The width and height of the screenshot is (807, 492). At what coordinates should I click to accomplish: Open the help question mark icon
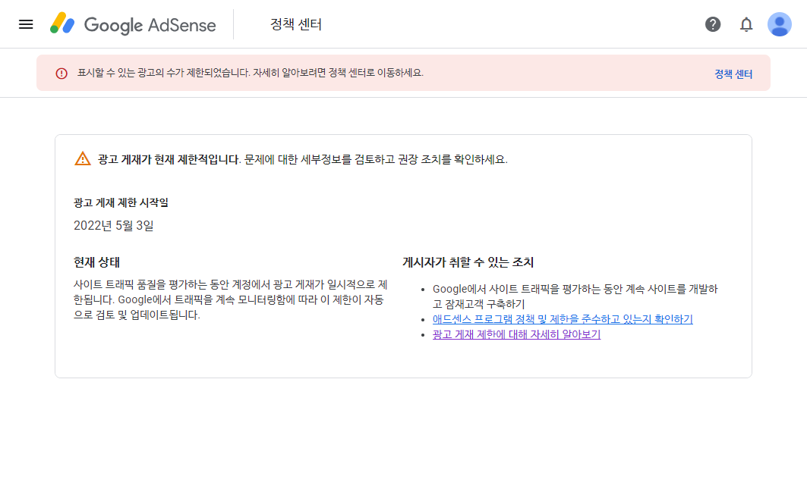coord(713,24)
